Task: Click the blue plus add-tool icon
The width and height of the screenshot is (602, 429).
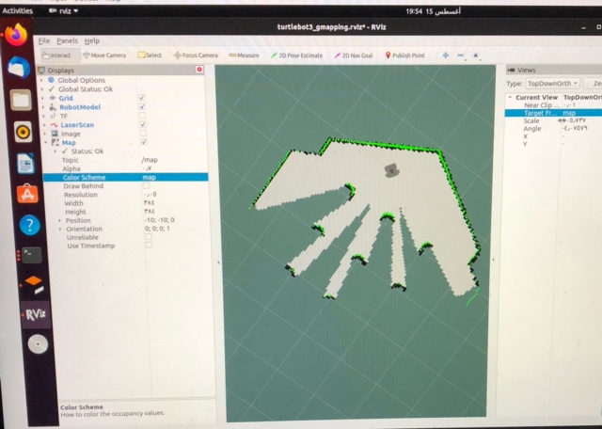Action: 445,56
